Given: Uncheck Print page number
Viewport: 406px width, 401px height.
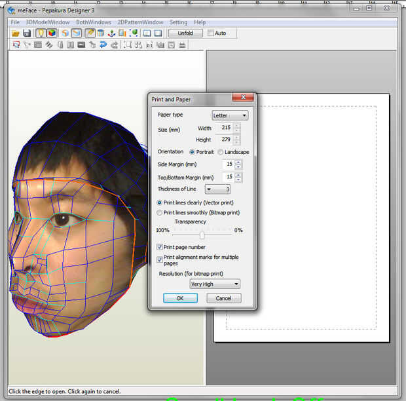Looking at the screenshot, I should [160, 247].
